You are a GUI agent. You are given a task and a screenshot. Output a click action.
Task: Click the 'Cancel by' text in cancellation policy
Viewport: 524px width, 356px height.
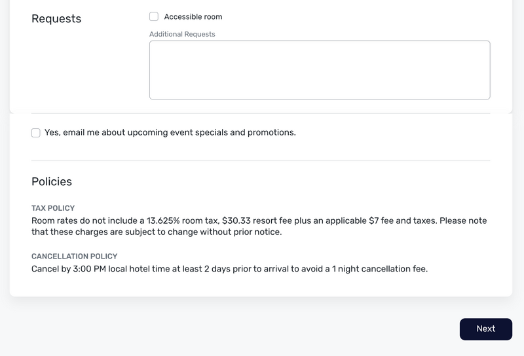coord(50,268)
